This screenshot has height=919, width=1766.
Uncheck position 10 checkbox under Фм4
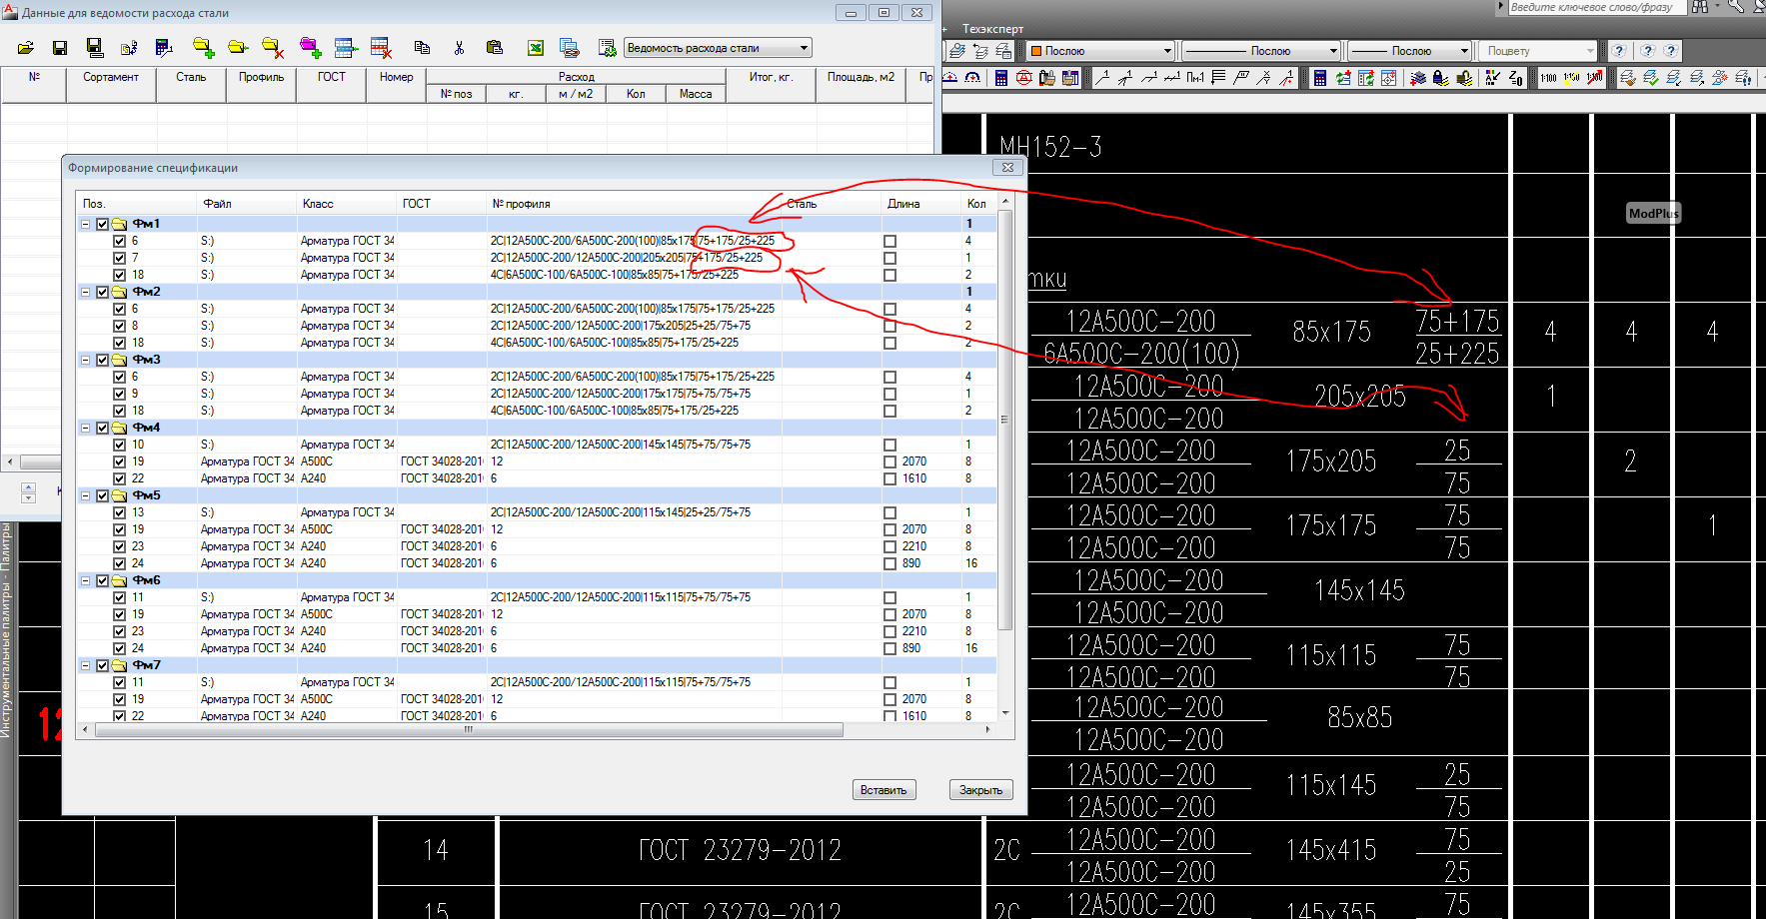click(119, 445)
